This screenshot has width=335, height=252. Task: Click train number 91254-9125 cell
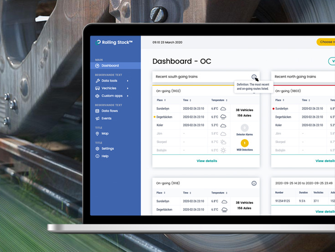click(283, 201)
